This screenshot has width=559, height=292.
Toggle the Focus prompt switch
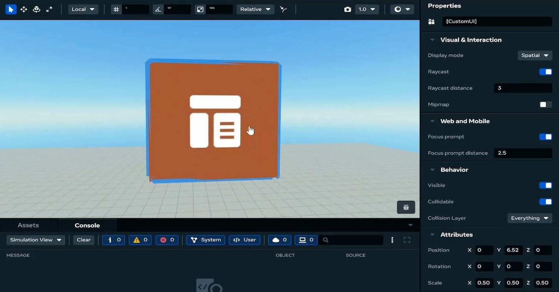(546, 137)
